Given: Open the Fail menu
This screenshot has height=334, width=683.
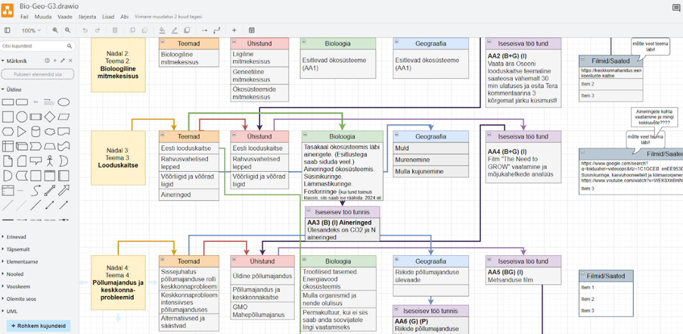Looking at the screenshot, I should point(24,17).
